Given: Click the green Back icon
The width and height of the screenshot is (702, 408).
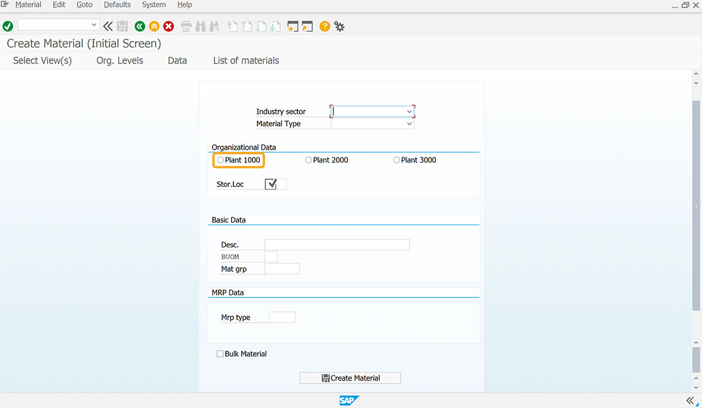Looking at the screenshot, I should 140,26.
